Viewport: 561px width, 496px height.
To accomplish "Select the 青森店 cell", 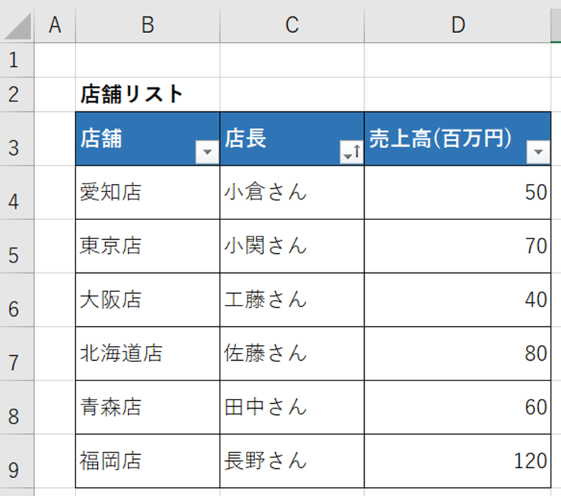I will (148, 407).
